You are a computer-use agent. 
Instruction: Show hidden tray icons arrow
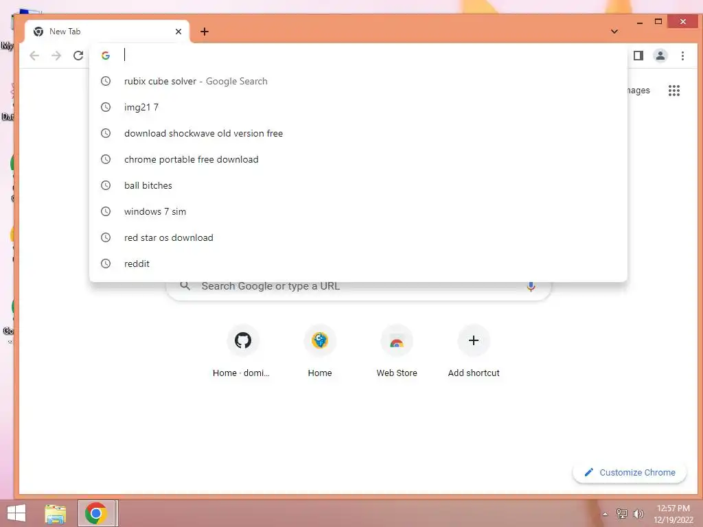(x=606, y=514)
